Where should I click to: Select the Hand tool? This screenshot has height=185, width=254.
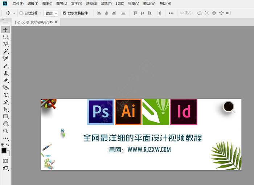5,124
